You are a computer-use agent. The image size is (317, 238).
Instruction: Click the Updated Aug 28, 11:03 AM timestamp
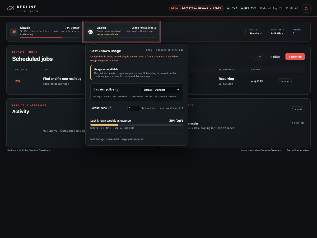click(x=279, y=8)
